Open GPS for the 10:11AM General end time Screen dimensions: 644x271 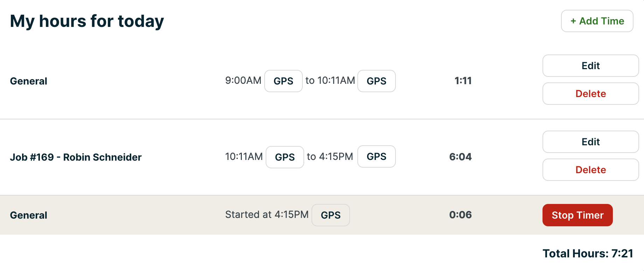(376, 81)
